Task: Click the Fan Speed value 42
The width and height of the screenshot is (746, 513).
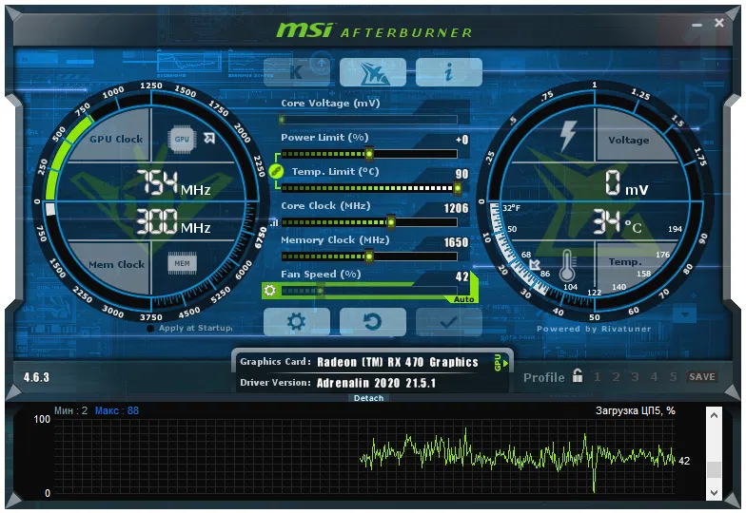Action: 461,276
